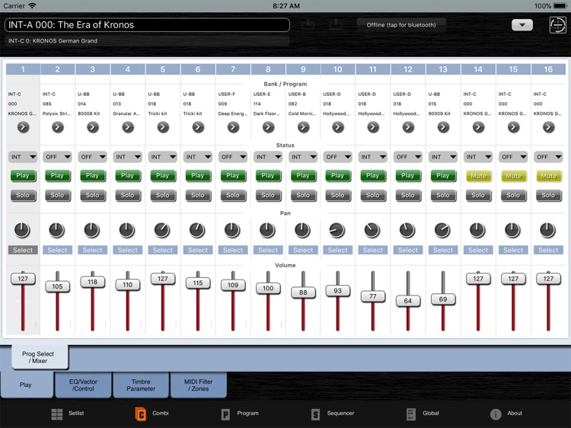This screenshot has width=571, height=428.
Task: Open the Combi mode icon
Action: click(x=141, y=414)
